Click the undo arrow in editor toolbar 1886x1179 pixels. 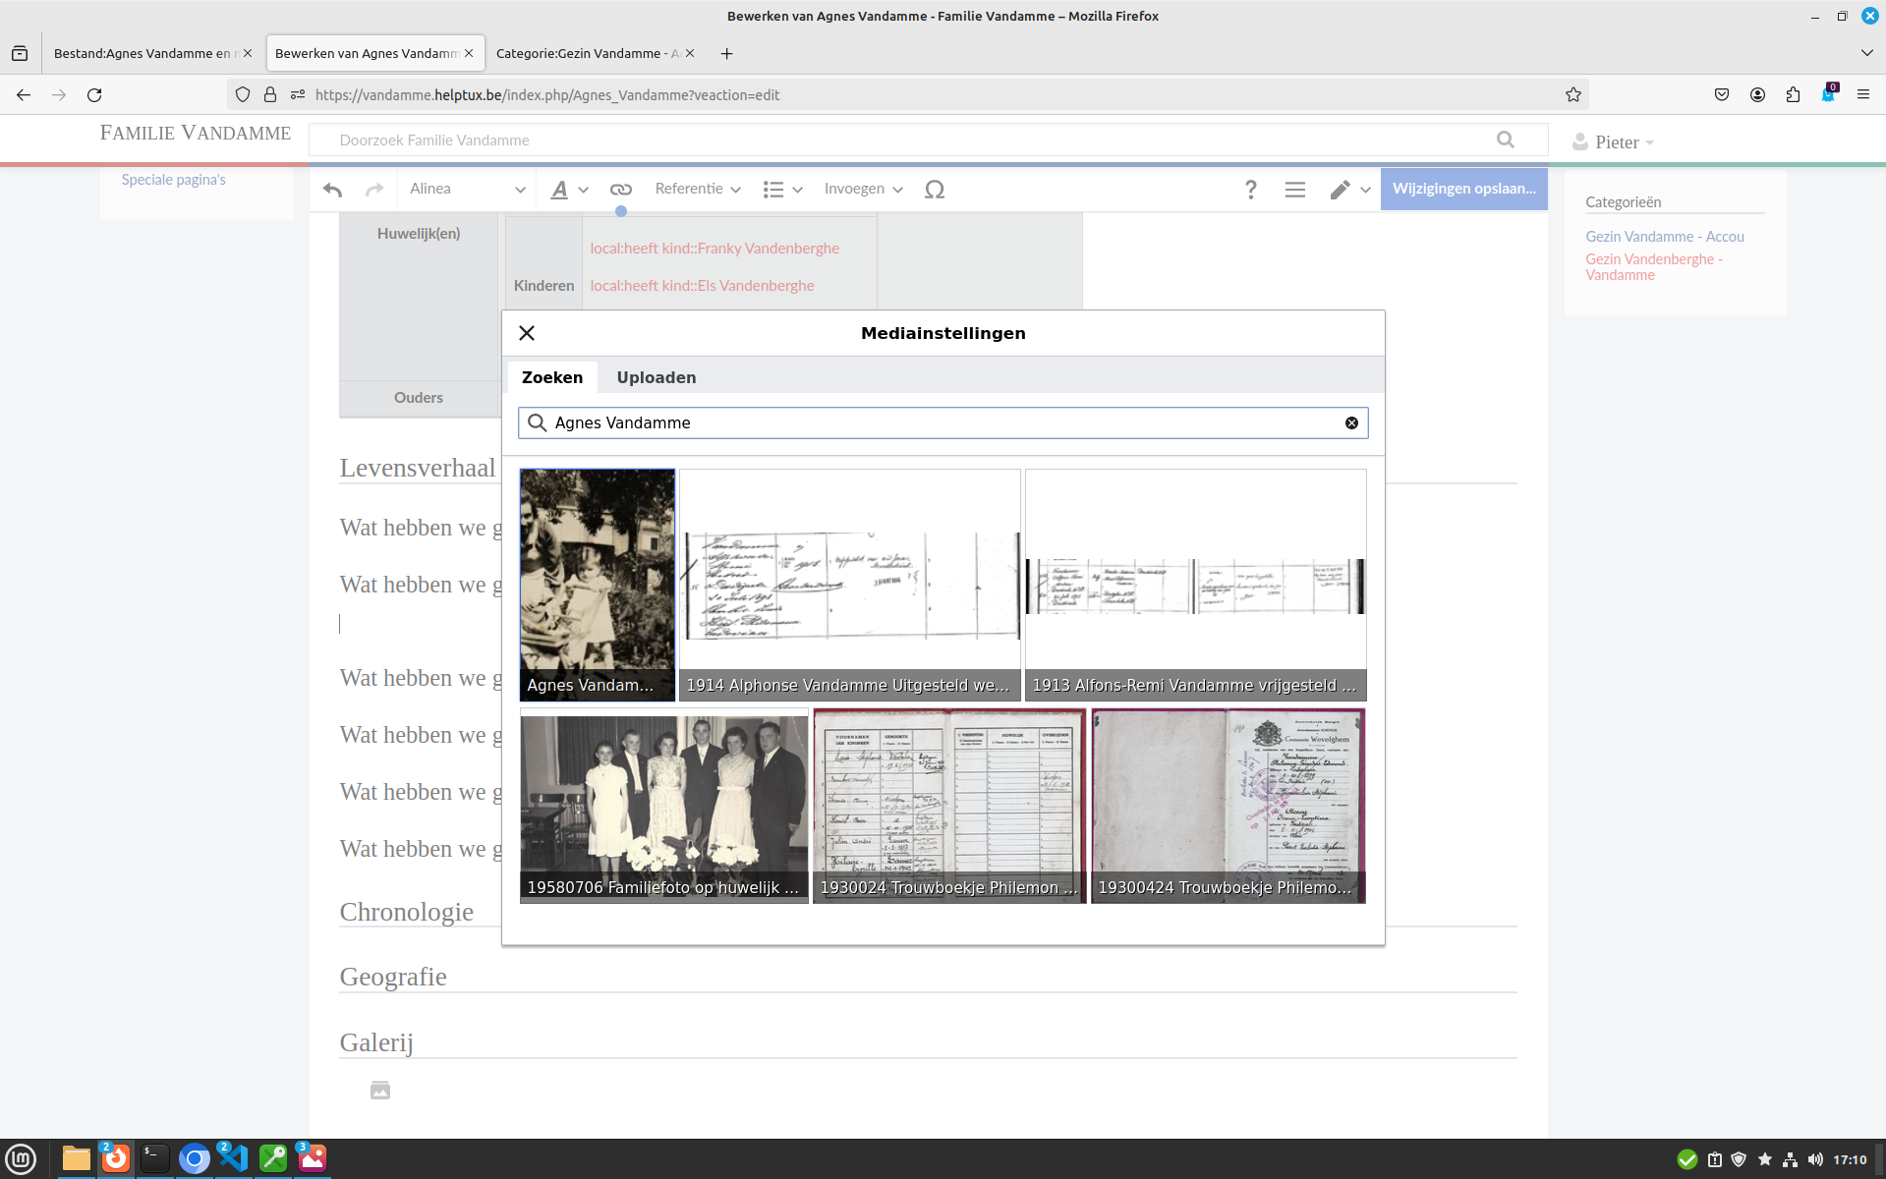(x=332, y=190)
